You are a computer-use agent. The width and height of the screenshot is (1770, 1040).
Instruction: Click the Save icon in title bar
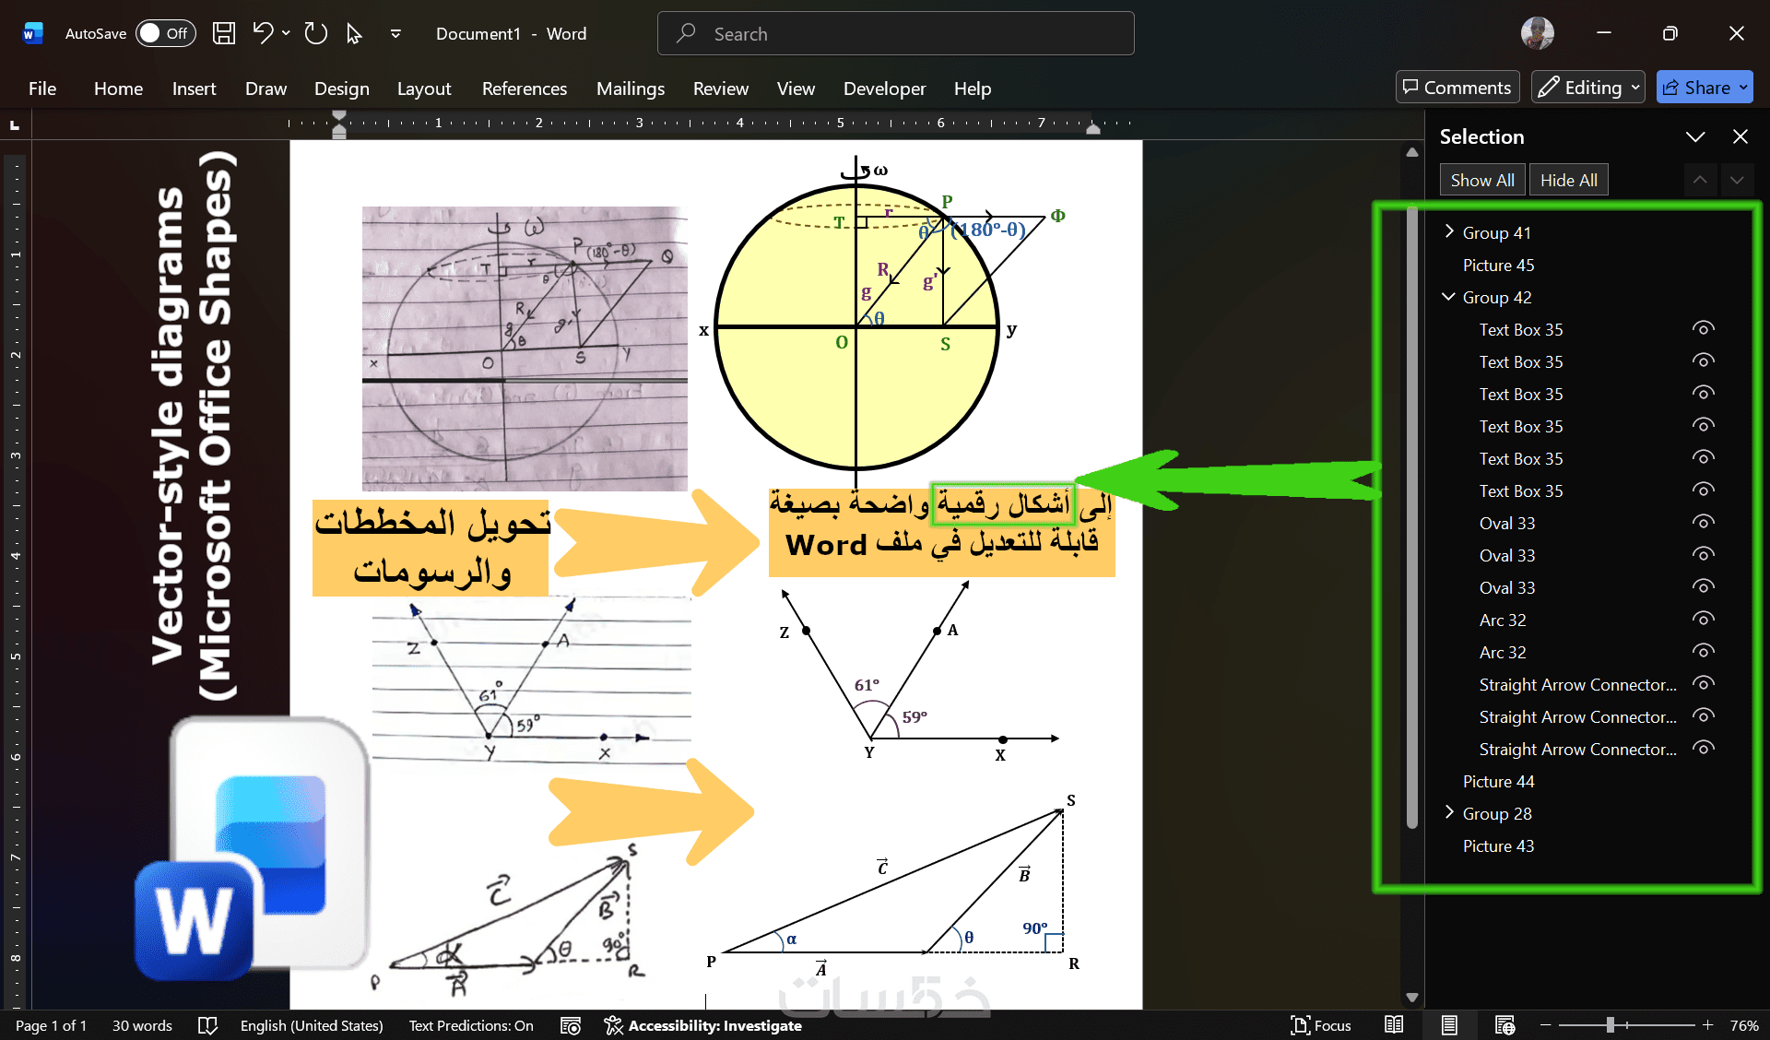point(223,34)
